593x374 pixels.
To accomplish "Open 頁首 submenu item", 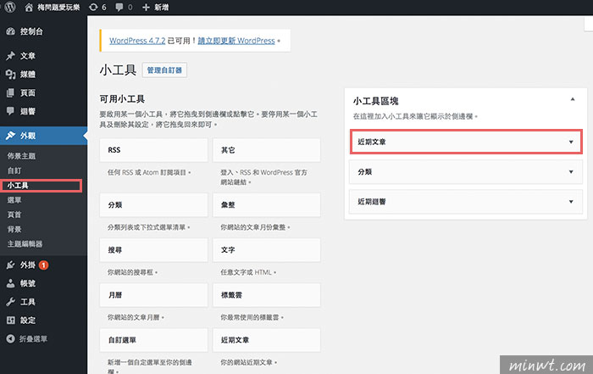I will coord(14,215).
